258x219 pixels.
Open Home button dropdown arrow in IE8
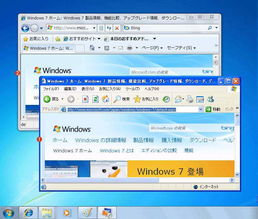point(99,48)
